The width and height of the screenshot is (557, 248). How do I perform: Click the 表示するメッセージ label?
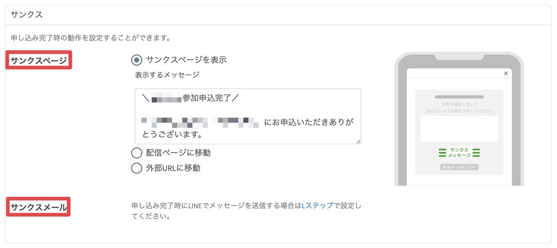(x=167, y=74)
